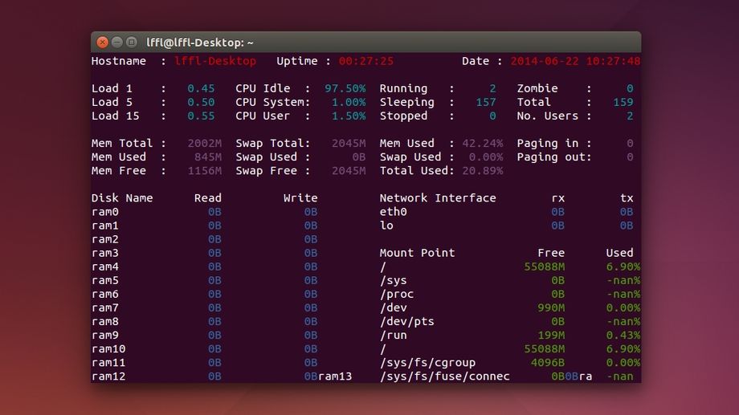Screen dimensions: 739x415
Task: Click the Used column header
Action: 620,253
